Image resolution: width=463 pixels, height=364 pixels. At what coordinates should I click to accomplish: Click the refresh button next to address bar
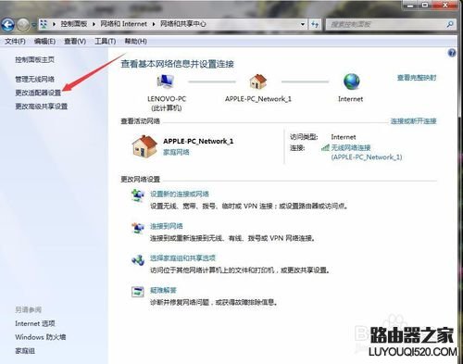click(x=315, y=24)
